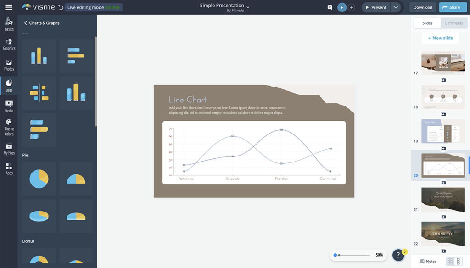This screenshot has width=470, height=268.
Task: Click the Basics sidebar icon
Action: coord(9,24)
